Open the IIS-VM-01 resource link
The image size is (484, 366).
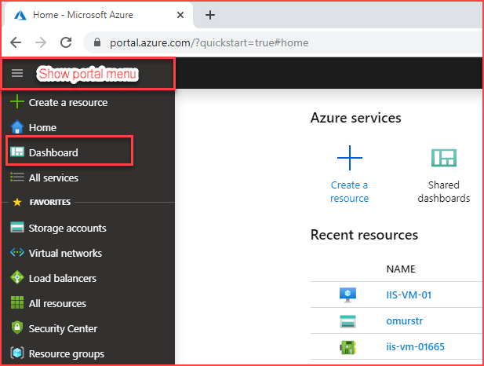coord(409,295)
